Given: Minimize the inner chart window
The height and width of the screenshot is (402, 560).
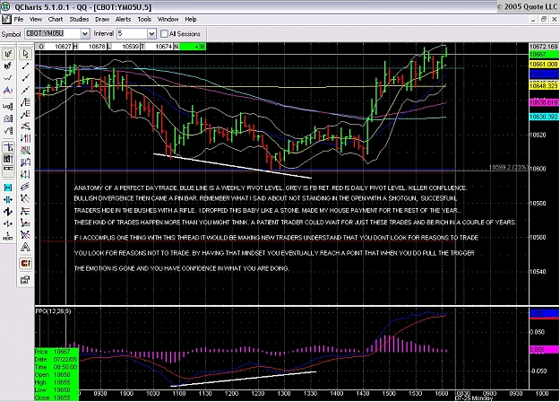Looking at the screenshot, I should click(533, 20).
